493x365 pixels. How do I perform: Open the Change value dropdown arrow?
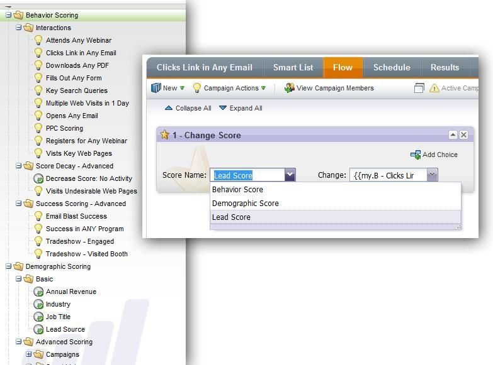[433, 175]
